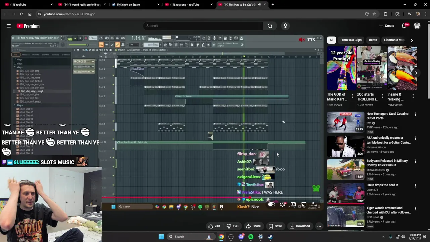The height and width of the screenshot is (242, 430).
Task: Like the video with 24K likes
Action: (x=214, y=226)
